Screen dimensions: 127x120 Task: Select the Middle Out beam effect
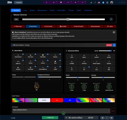[x=18, y=62]
